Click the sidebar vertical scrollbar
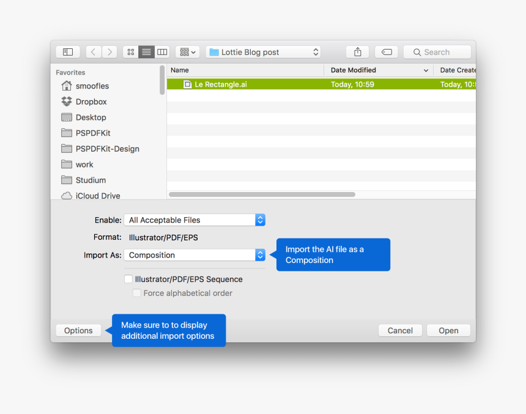 [x=162, y=80]
